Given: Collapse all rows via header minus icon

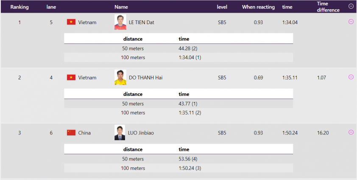Looking at the screenshot, I should pos(351,6).
